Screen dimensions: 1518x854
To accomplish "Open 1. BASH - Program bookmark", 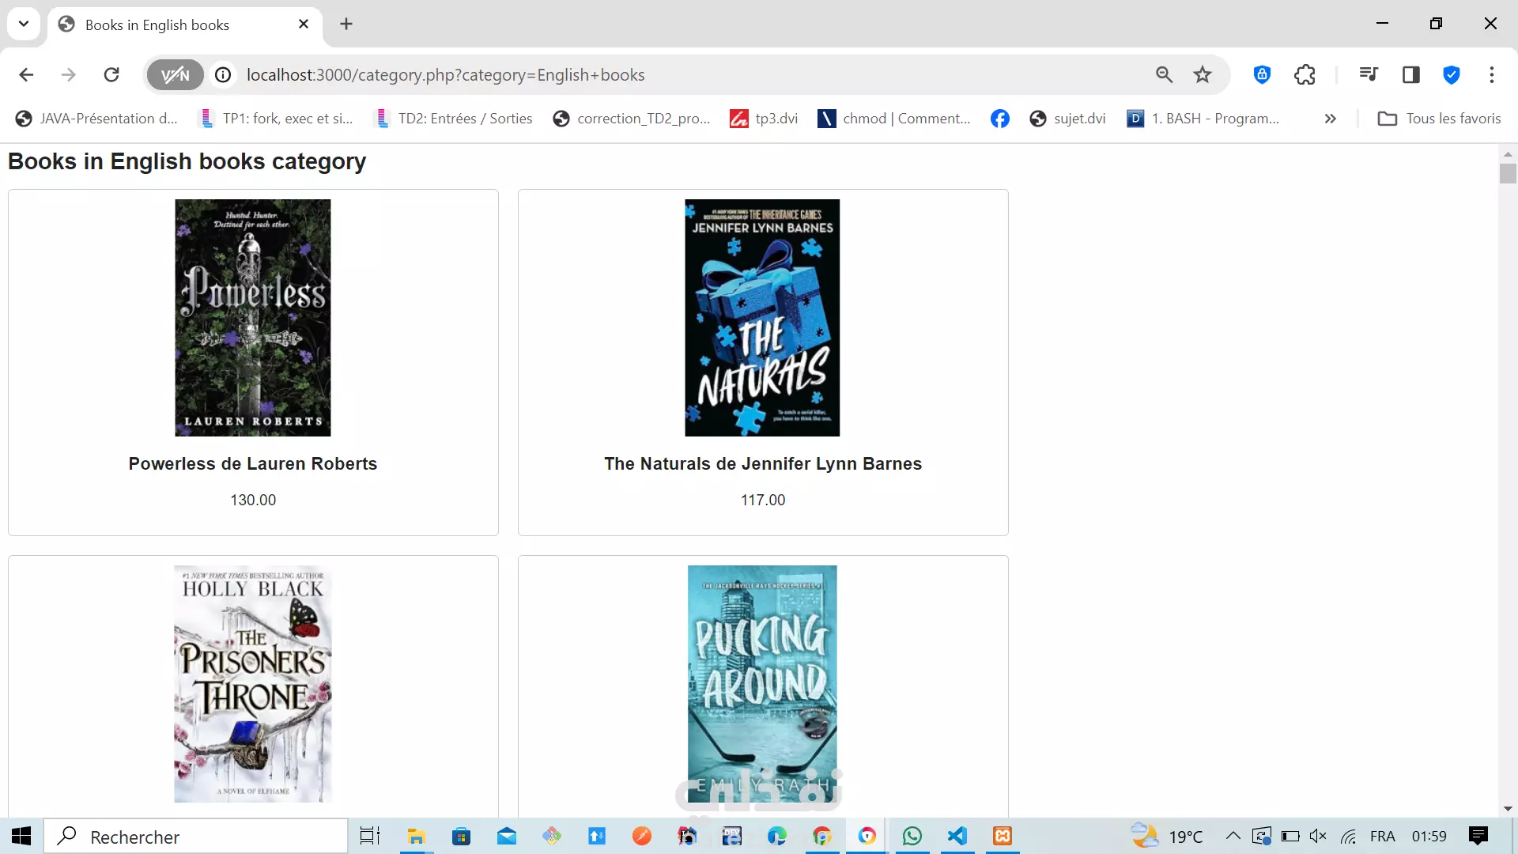I will click(1203, 119).
